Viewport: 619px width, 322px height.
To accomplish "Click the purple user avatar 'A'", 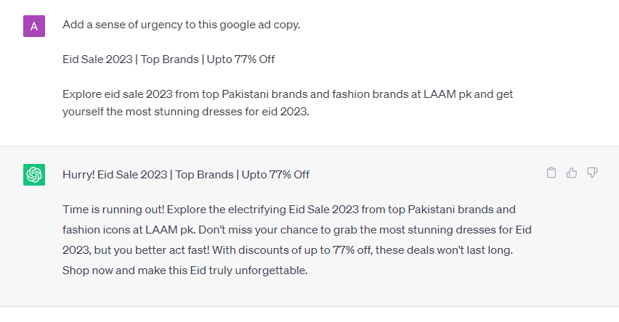I will pyautogui.click(x=34, y=26).
